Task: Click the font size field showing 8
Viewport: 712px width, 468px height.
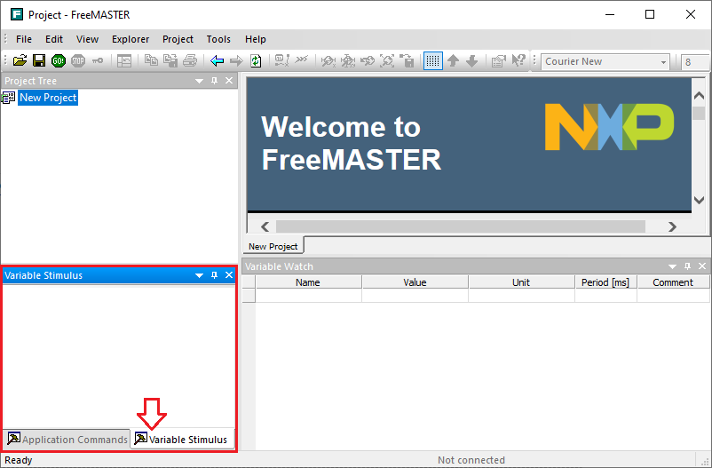Action: 694,62
